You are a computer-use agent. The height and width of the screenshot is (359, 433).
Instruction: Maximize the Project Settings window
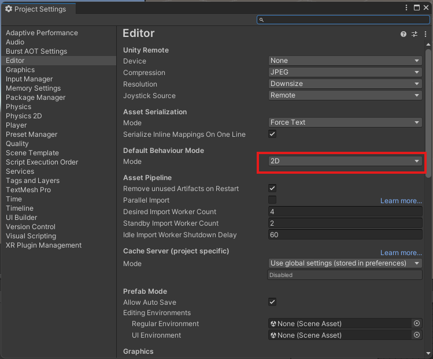(417, 8)
